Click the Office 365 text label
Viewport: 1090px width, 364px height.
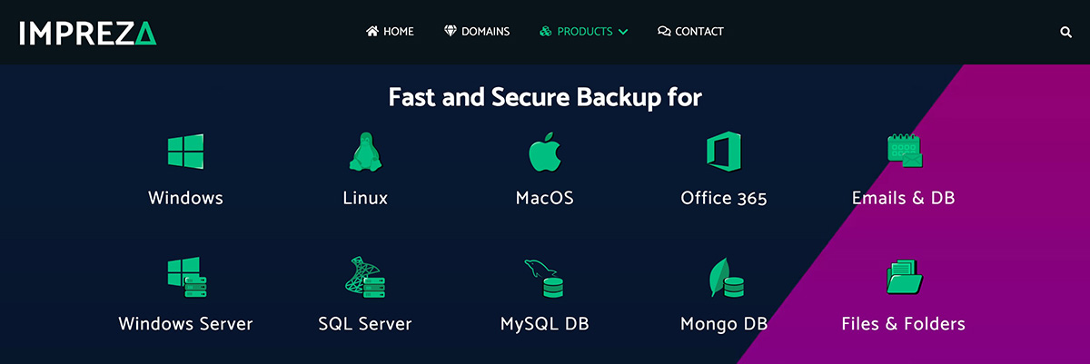724,198
